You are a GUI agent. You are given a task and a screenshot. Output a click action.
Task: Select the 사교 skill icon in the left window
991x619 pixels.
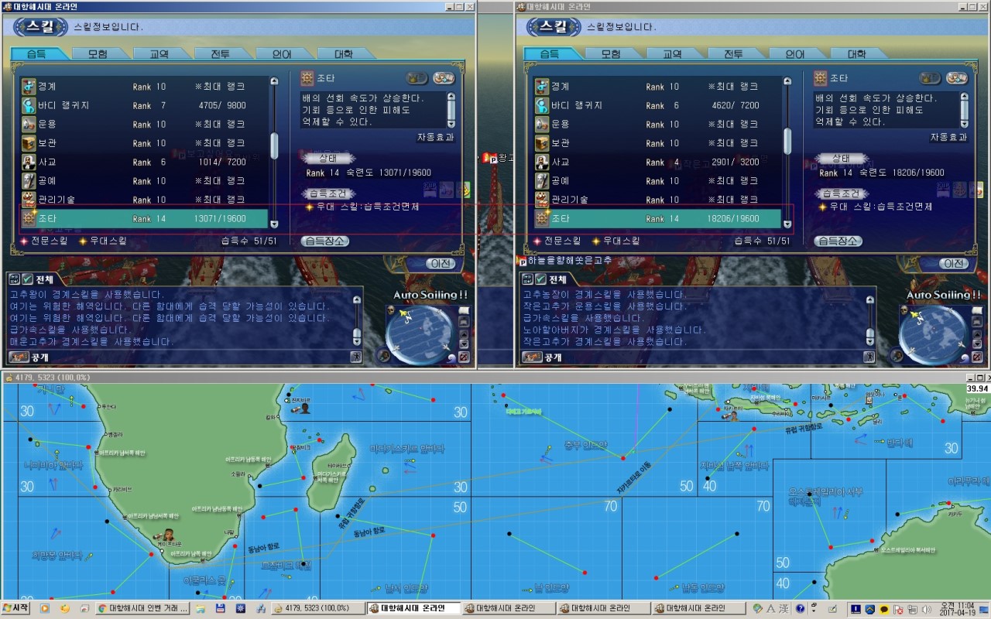pyautogui.click(x=29, y=162)
